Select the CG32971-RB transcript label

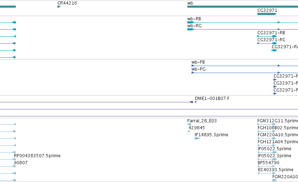click(271, 33)
